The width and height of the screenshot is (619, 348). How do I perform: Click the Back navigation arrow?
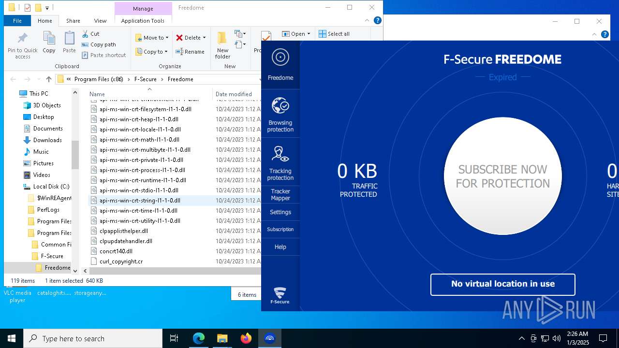(x=13, y=79)
